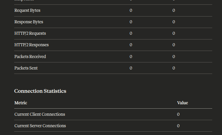
Task: Select the left value in Packets Sent row
Action: 131,68
